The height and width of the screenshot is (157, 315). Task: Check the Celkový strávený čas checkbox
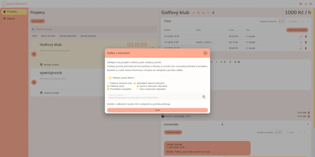[108, 83]
